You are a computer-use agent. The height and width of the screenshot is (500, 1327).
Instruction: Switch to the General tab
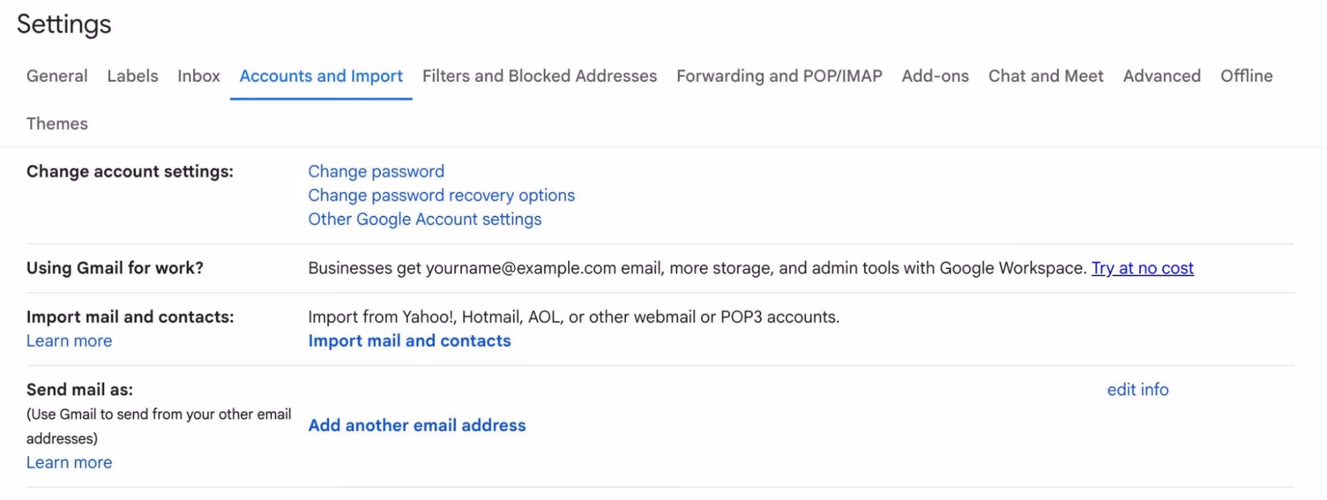(x=57, y=76)
